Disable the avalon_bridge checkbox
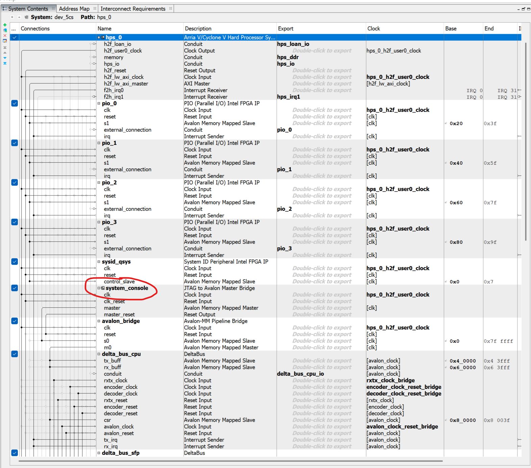531x468 pixels. click(15, 321)
